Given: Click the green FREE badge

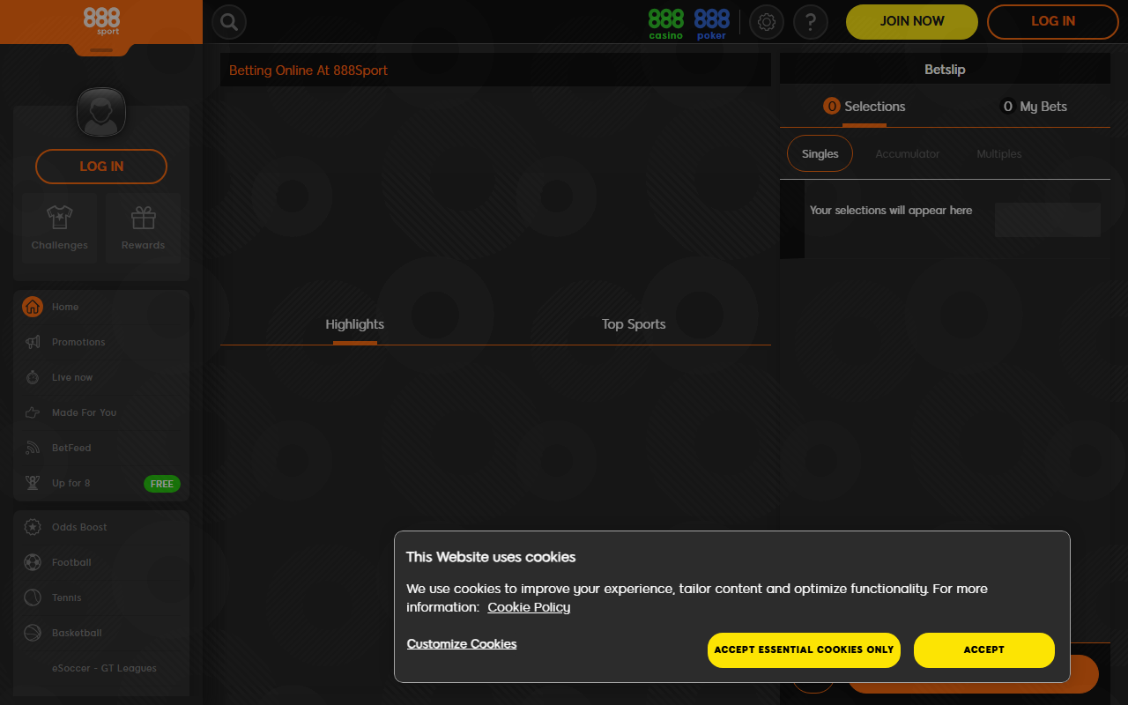Looking at the screenshot, I should [162, 484].
